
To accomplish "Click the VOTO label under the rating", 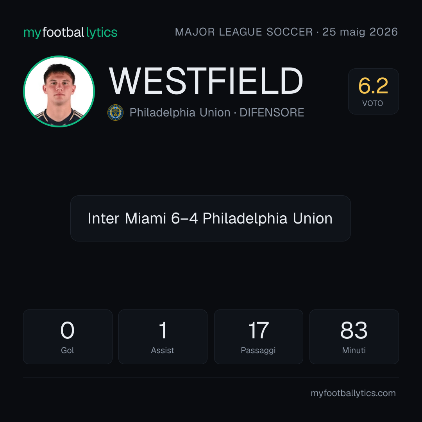I will pyautogui.click(x=373, y=103).
